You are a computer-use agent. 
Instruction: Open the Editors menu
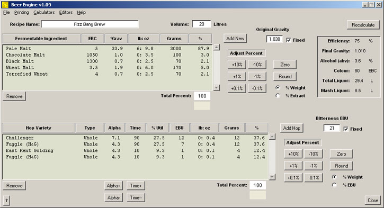point(66,13)
